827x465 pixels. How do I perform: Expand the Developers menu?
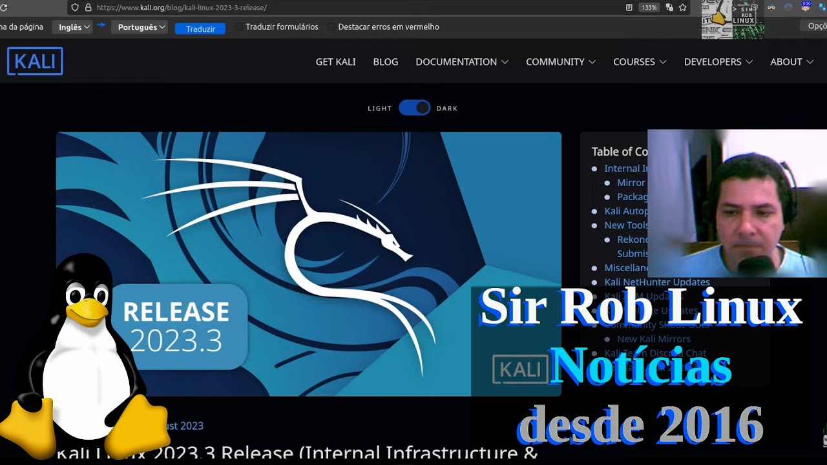pyautogui.click(x=718, y=62)
